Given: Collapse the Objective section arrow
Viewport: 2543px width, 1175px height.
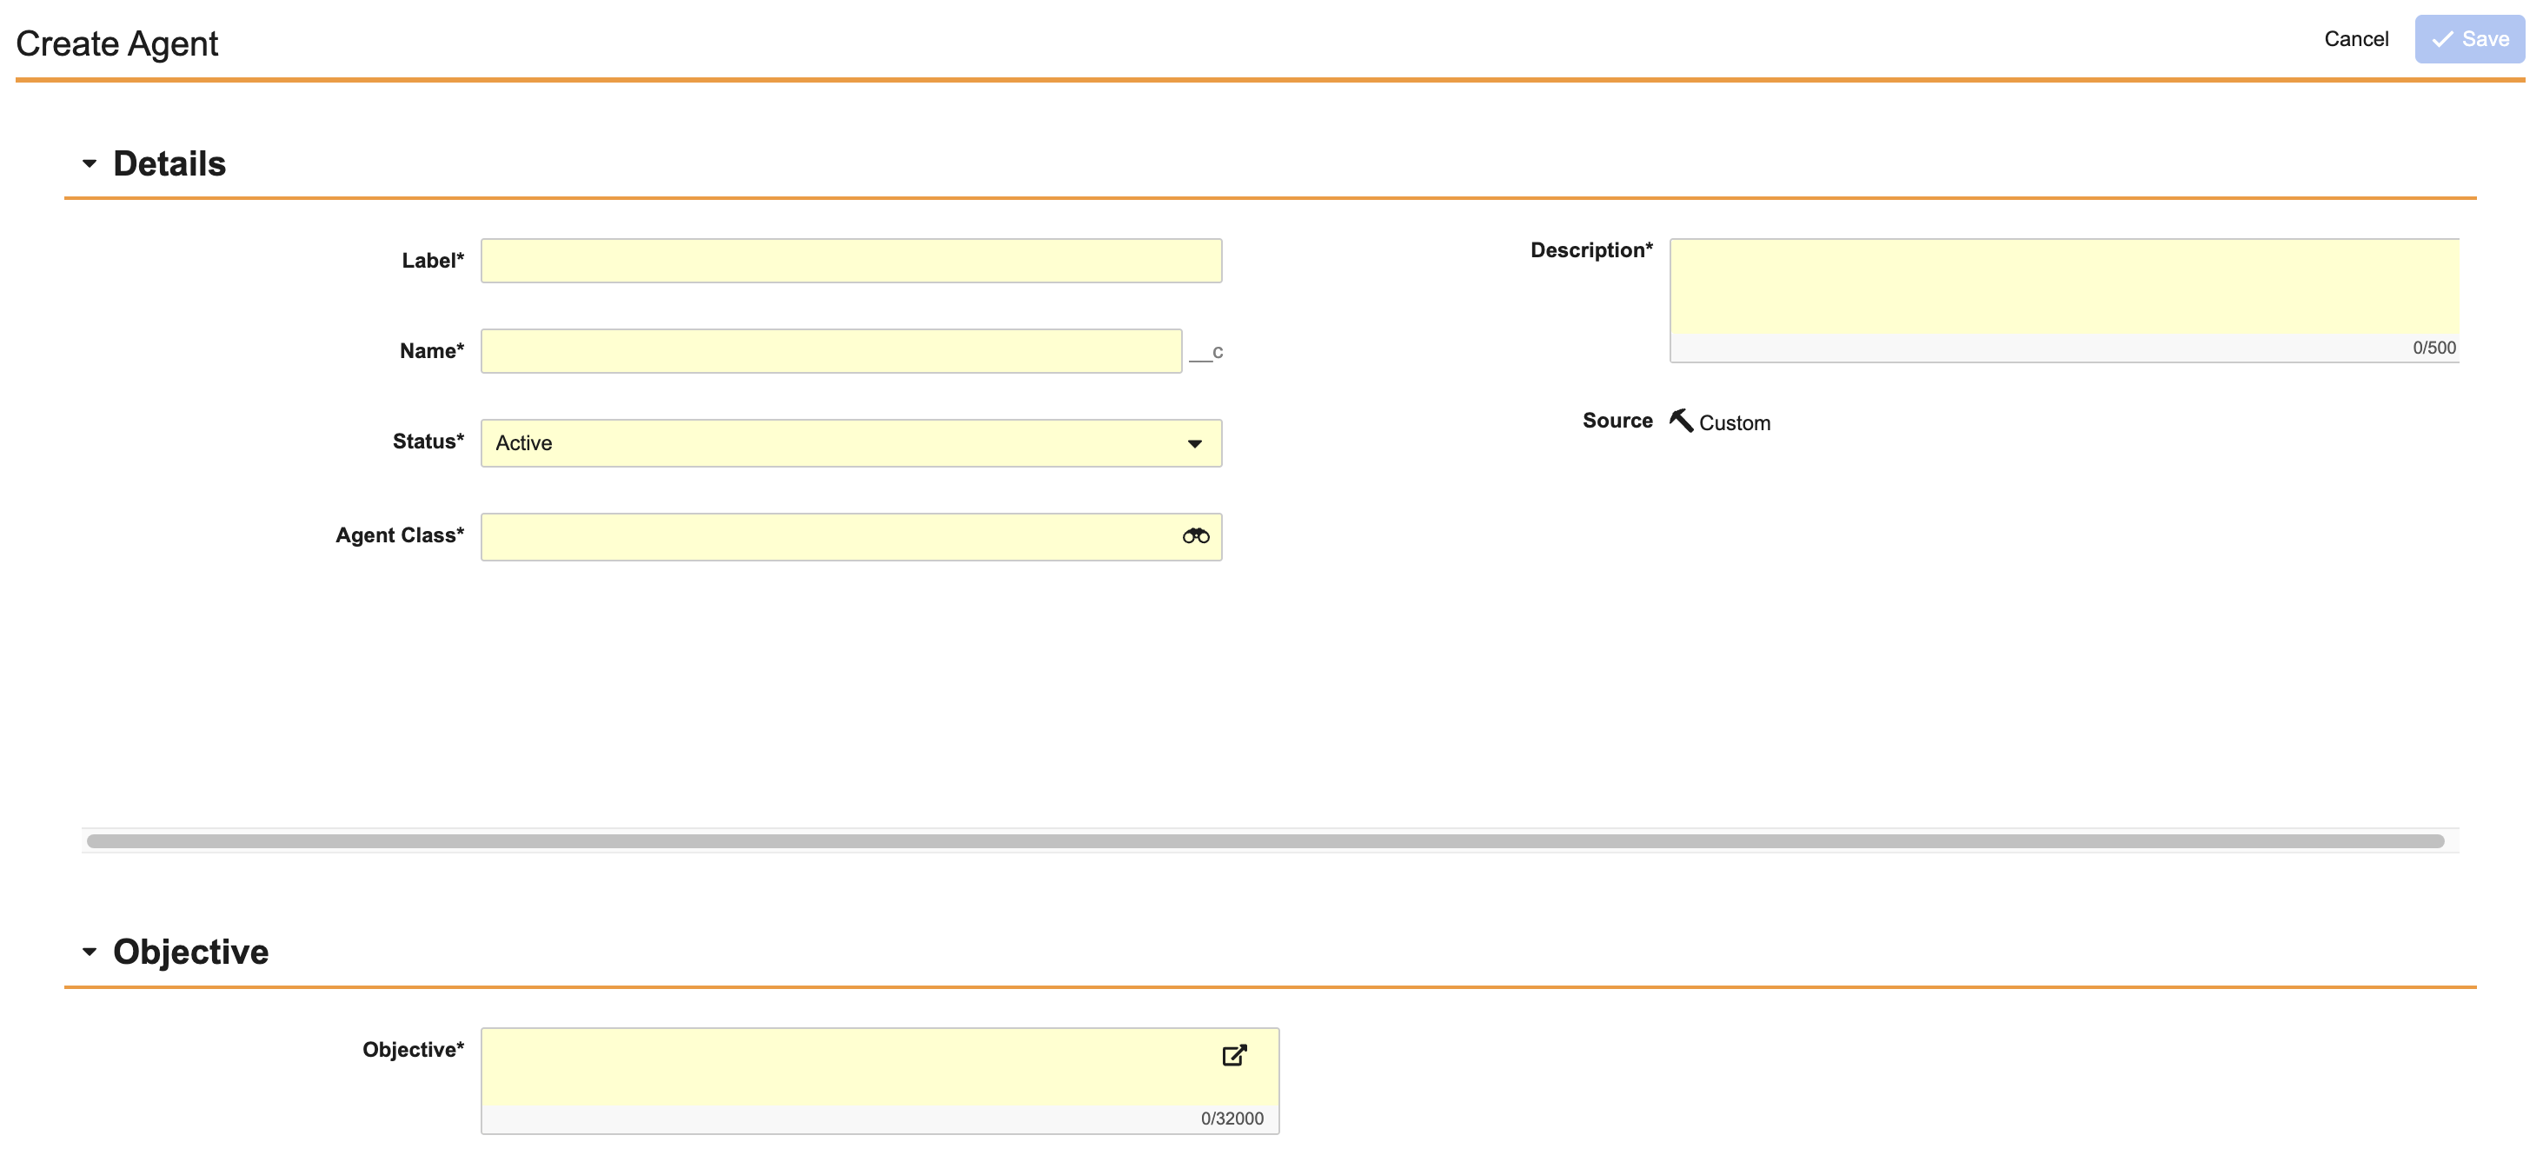Looking at the screenshot, I should pyautogui.click(x=90, y=952).
